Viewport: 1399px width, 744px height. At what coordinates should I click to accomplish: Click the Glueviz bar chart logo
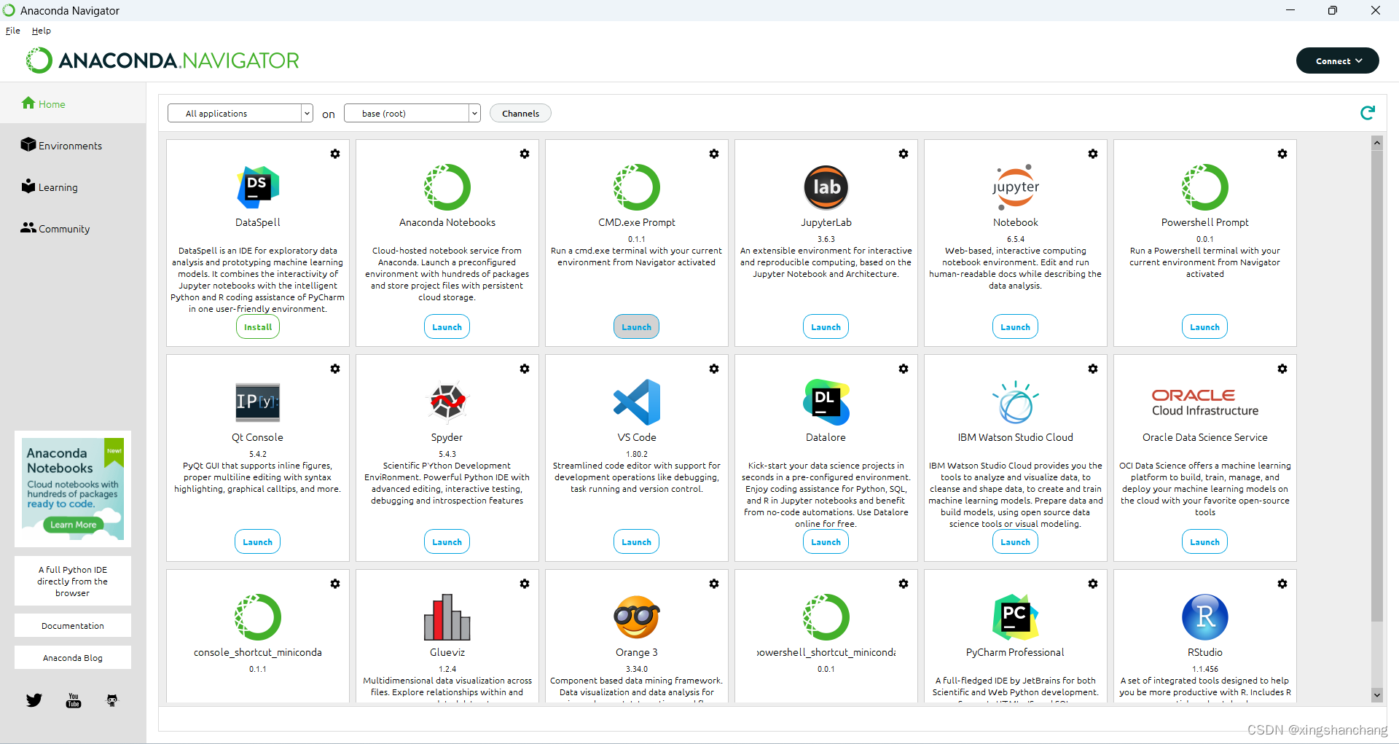[447, 617]
